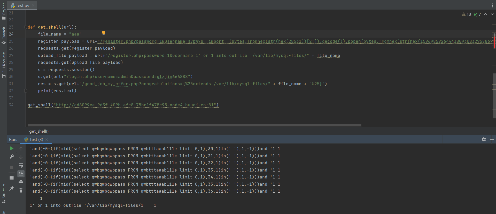Viewport: 496px width, 214px height.
Task: Restore layout icon in Run panel
Action: pos(12,178)
